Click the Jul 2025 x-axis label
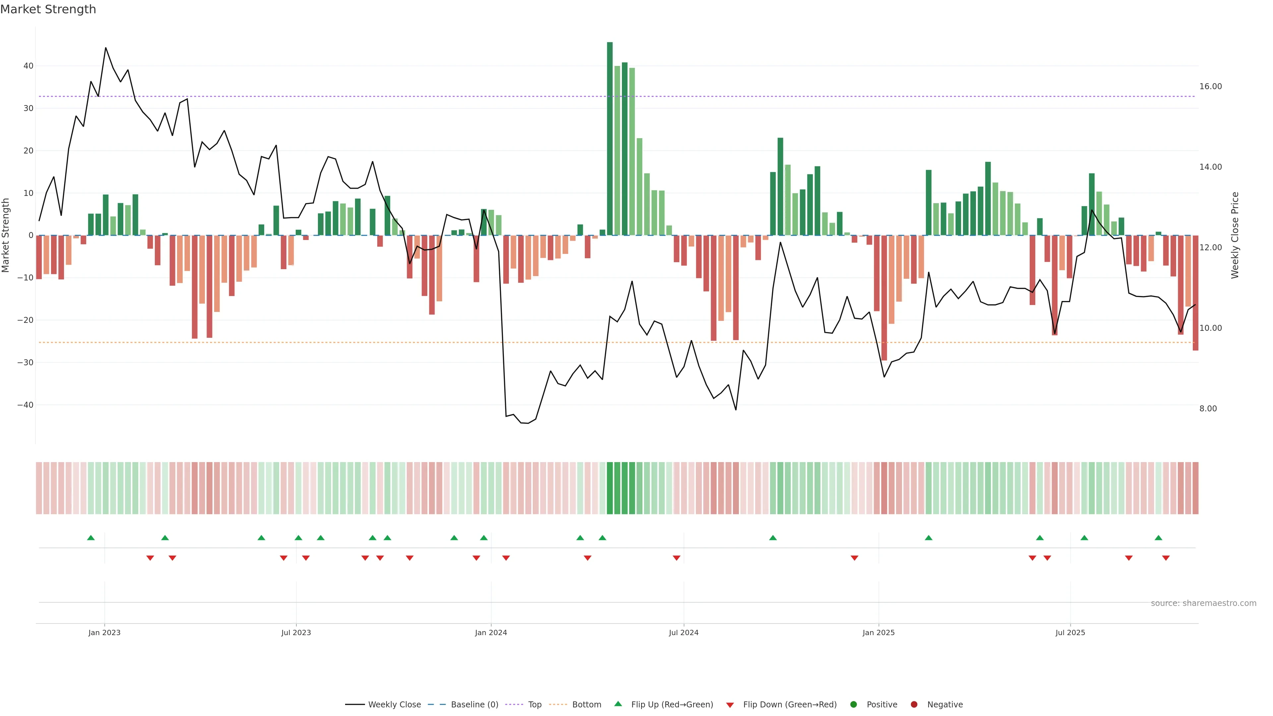The height and width of the screenshot is (716, 1273). coord(1070,632)
